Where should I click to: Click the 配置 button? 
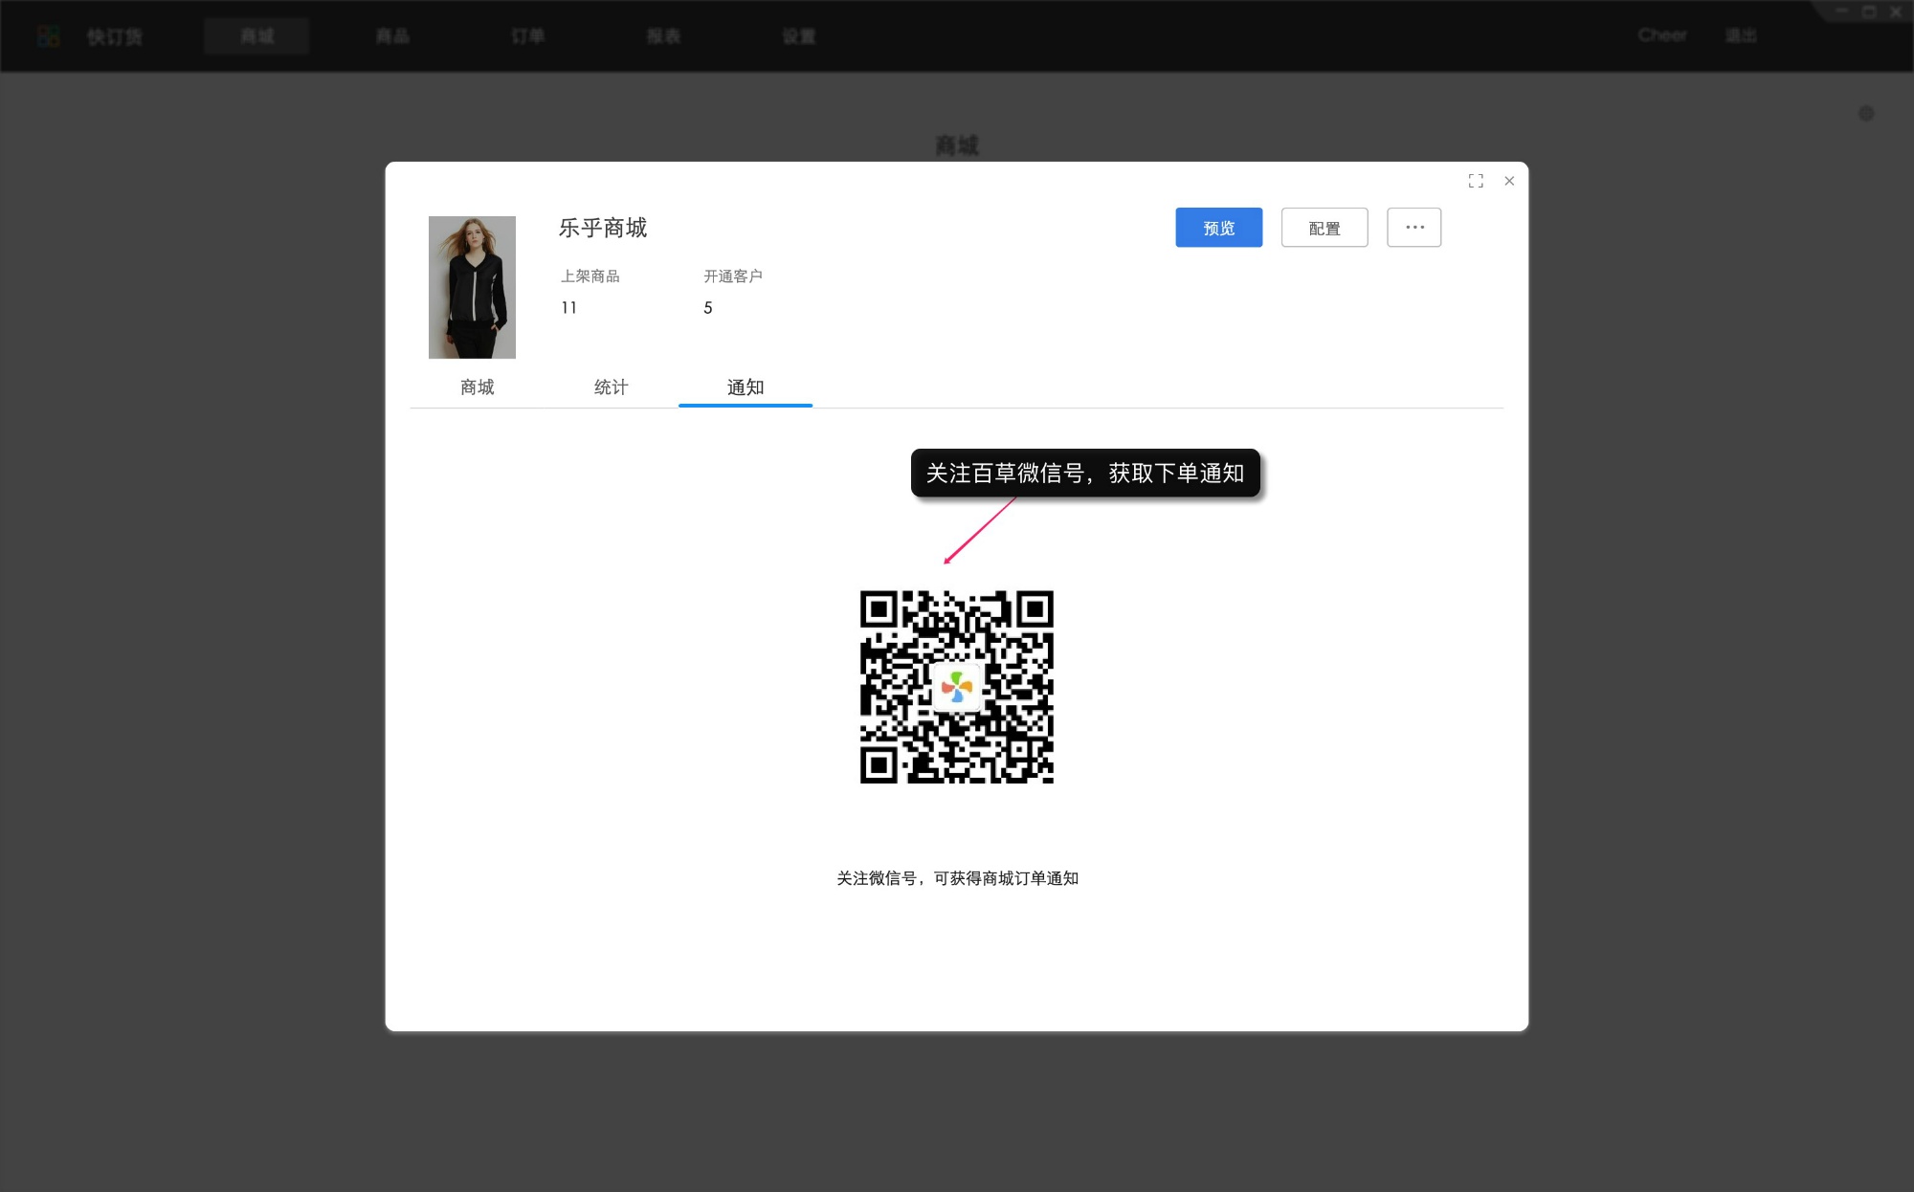[x=1324, y=228]
